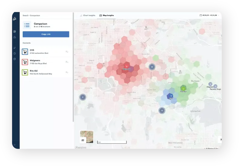
Task: Click the West Hollywood map label
Action: [175, 143]
